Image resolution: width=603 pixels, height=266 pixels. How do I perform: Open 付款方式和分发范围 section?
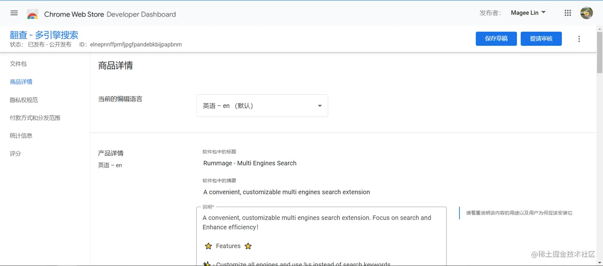tap(35, 118)
